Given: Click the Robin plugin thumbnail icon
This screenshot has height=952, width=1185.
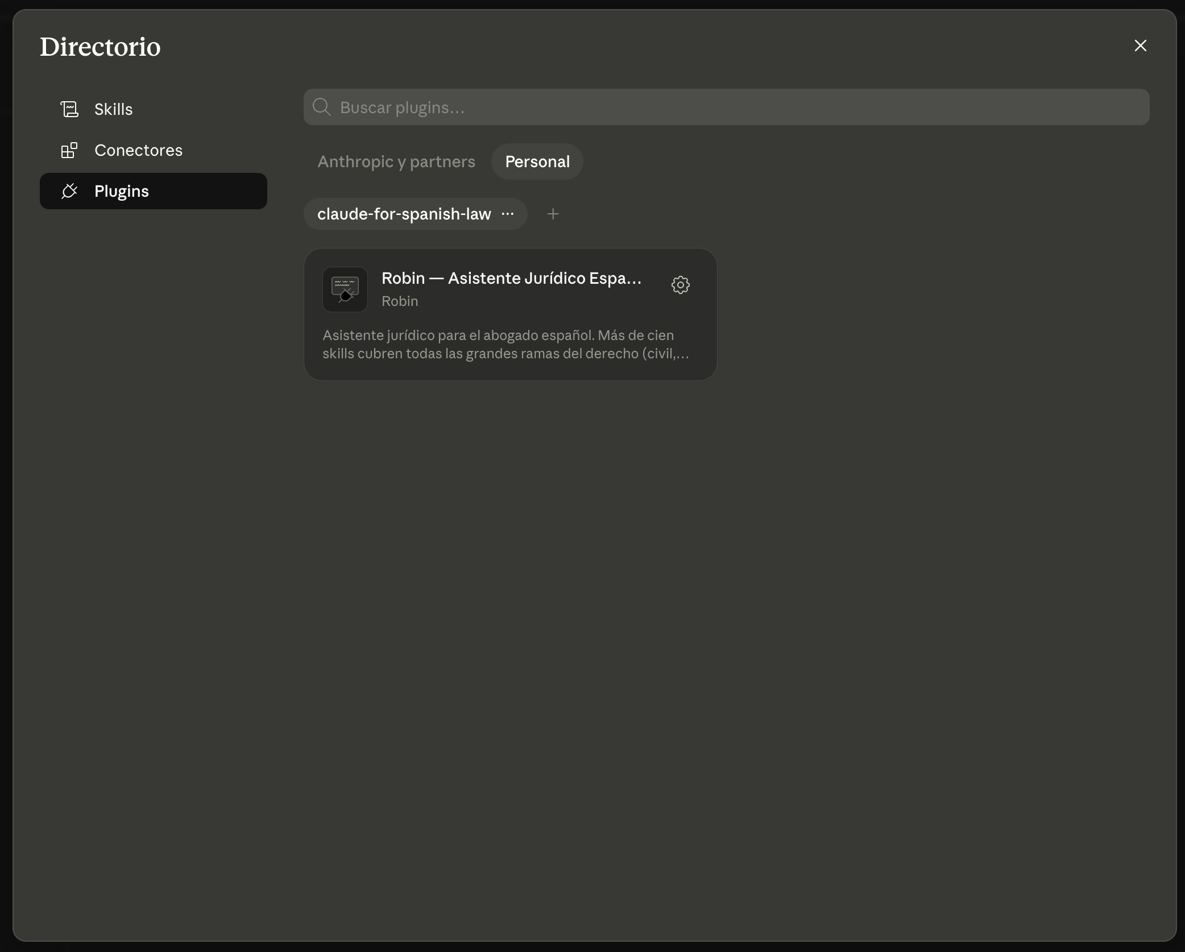Looking at the screenshot, I should point(345,289).
